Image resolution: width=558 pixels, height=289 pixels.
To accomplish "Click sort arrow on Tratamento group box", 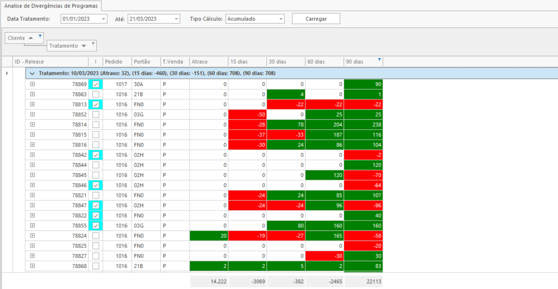I will point(84,46).
